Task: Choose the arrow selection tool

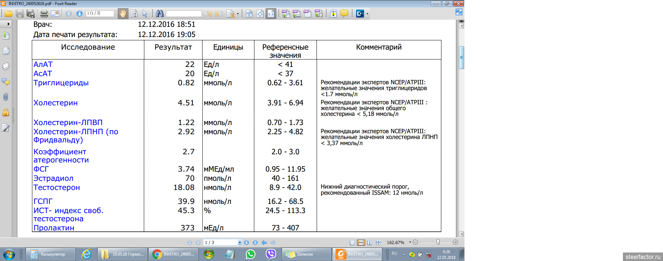Action: [145, 14]
